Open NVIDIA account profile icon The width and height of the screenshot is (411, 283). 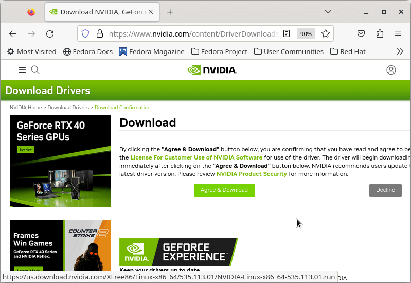391,70
